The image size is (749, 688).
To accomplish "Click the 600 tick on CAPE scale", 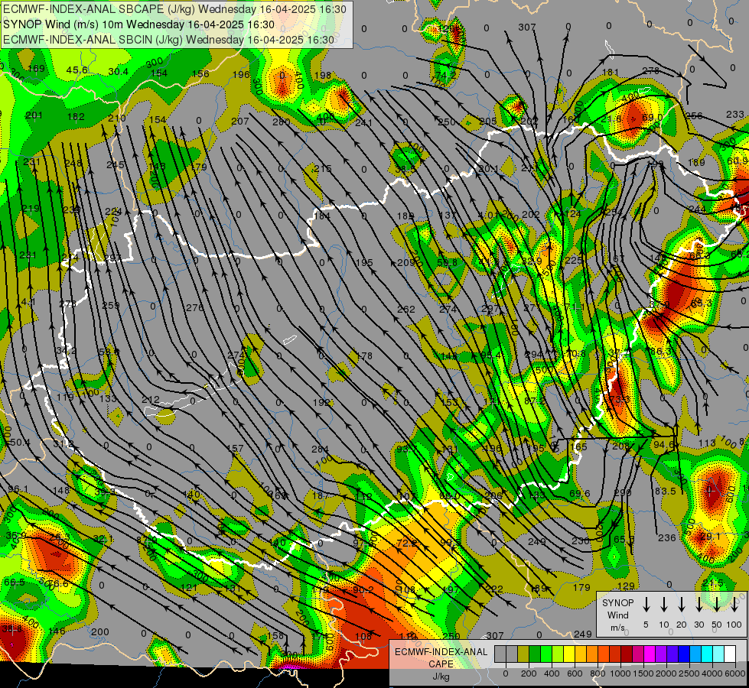I will pyautogui.click(x=575, y=673).
